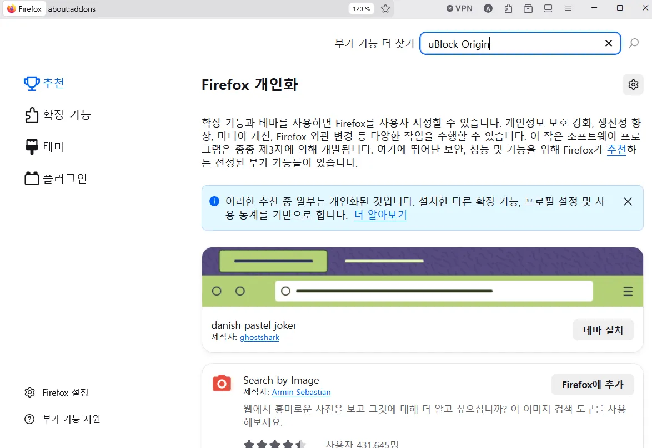Screen dimensions: 652x448
Task: Click the Search by Image title
Action: point(281,380)
